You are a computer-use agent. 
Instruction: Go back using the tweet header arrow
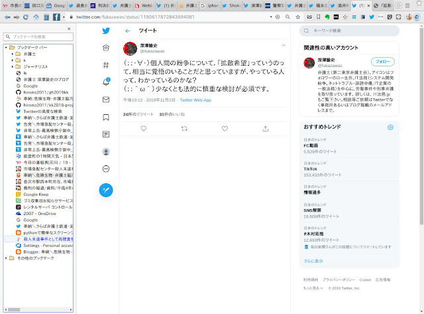[x=128, y=31]
